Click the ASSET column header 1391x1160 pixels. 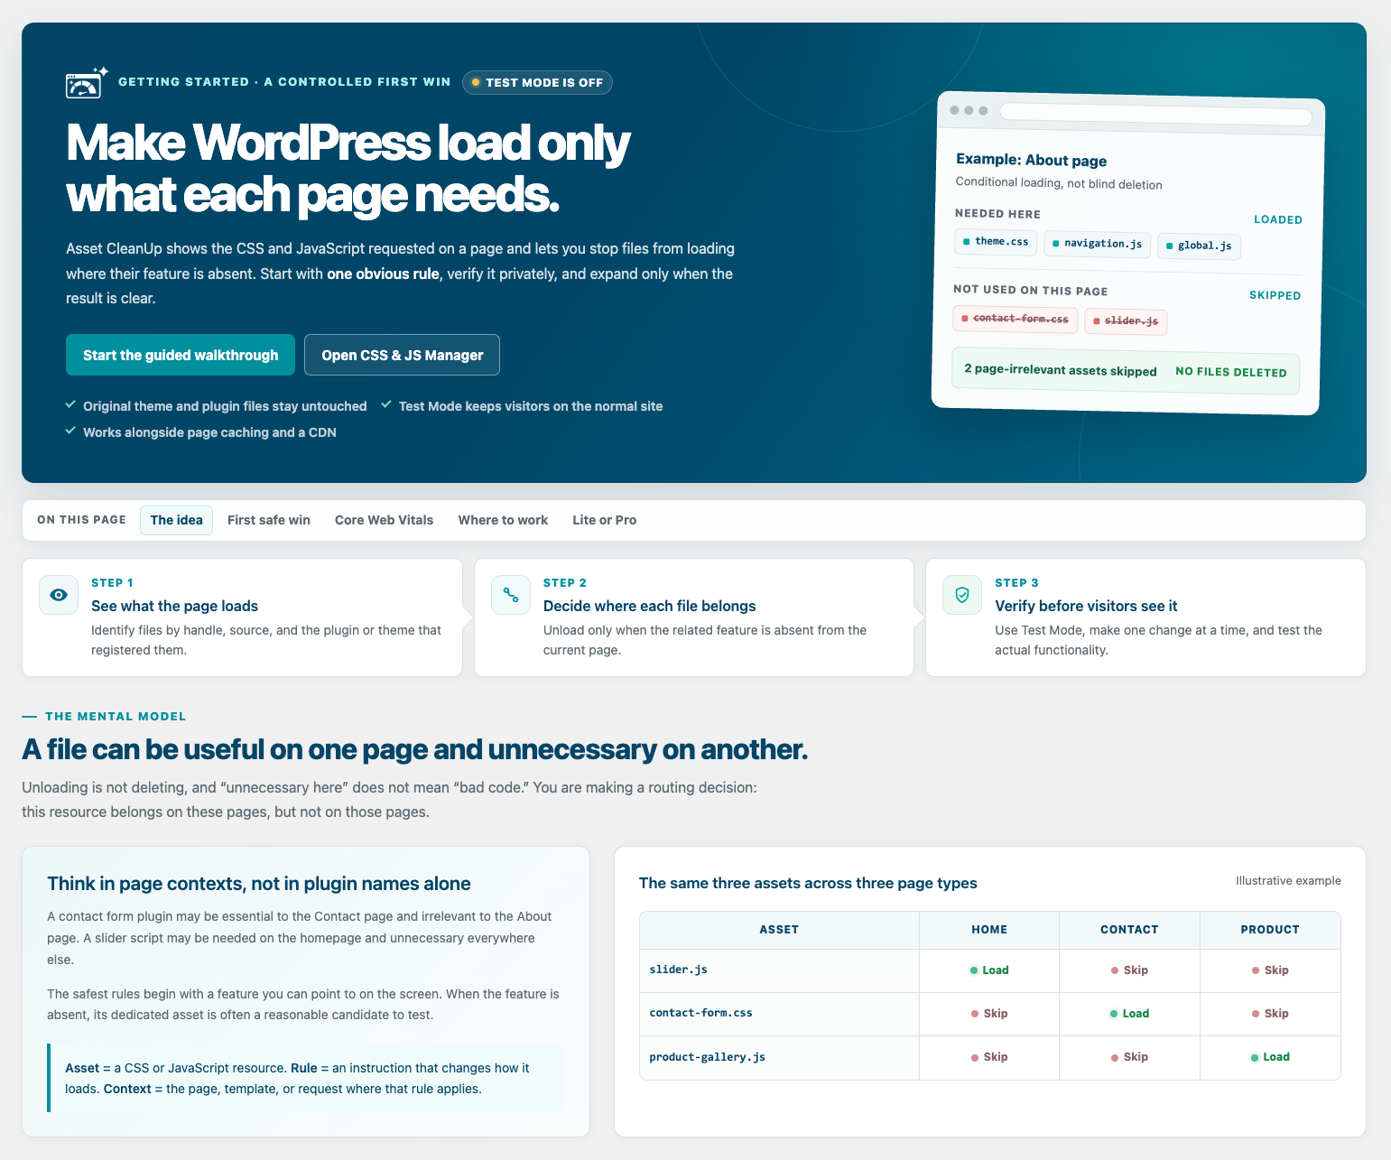pos(779,930)
